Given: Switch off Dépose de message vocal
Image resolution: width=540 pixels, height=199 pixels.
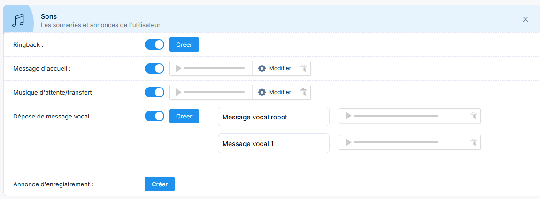Looking at the screenshot, I should [x=154, y=116].
